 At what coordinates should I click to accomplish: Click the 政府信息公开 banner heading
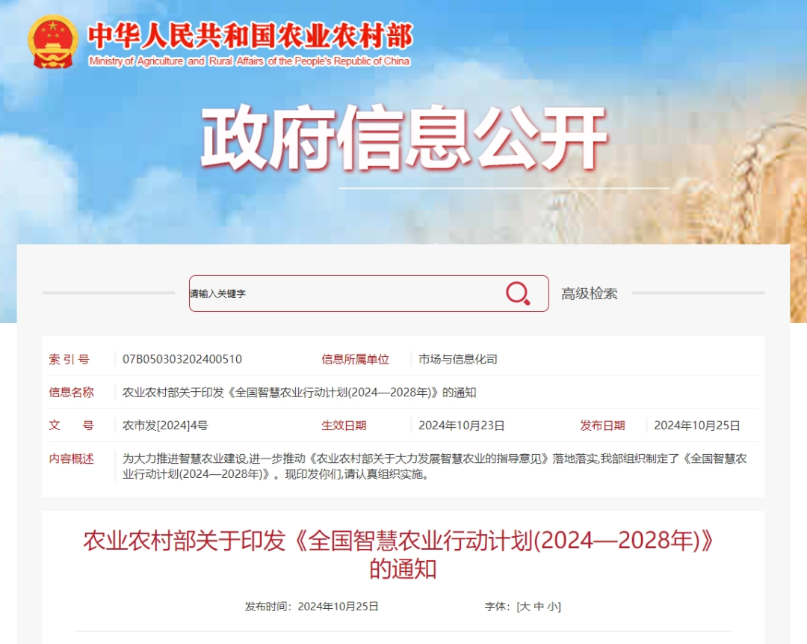click(403, 139)
